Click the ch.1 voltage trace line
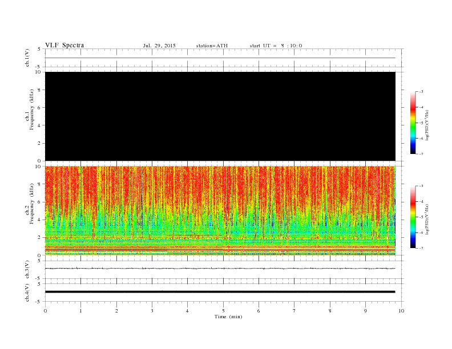This screenshot has width=452, height=349. pyautogui.click(x=220, y=58)
